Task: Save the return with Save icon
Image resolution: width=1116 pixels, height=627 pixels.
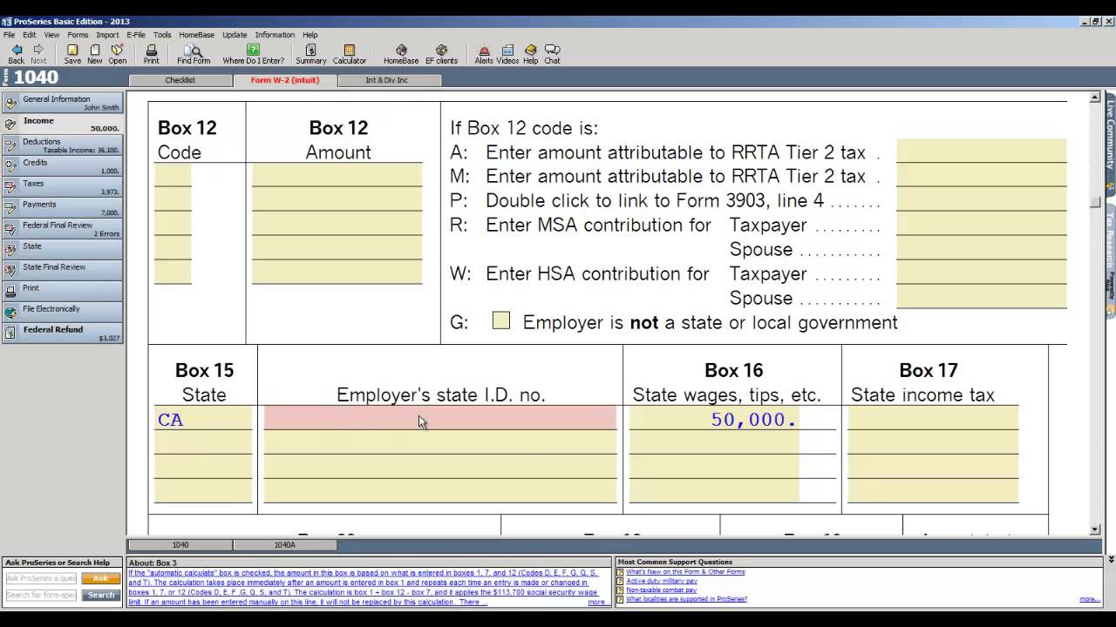Action: click(72, 54)
